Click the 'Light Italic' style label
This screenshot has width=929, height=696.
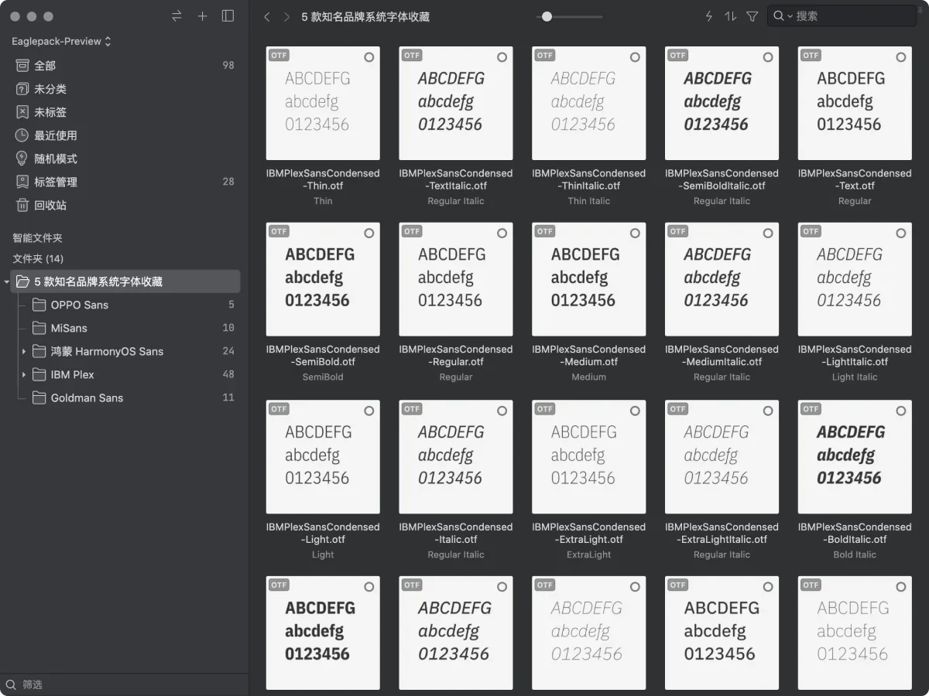[x=855, y=377]
